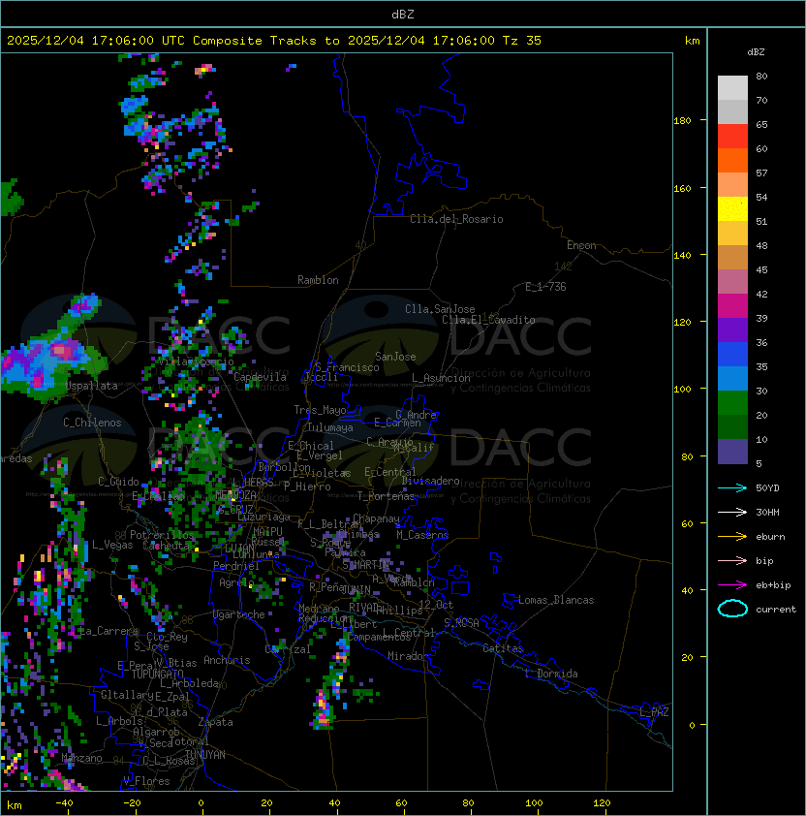
Task: Click the 'dBZ' label above color scale
Action: 756,52
